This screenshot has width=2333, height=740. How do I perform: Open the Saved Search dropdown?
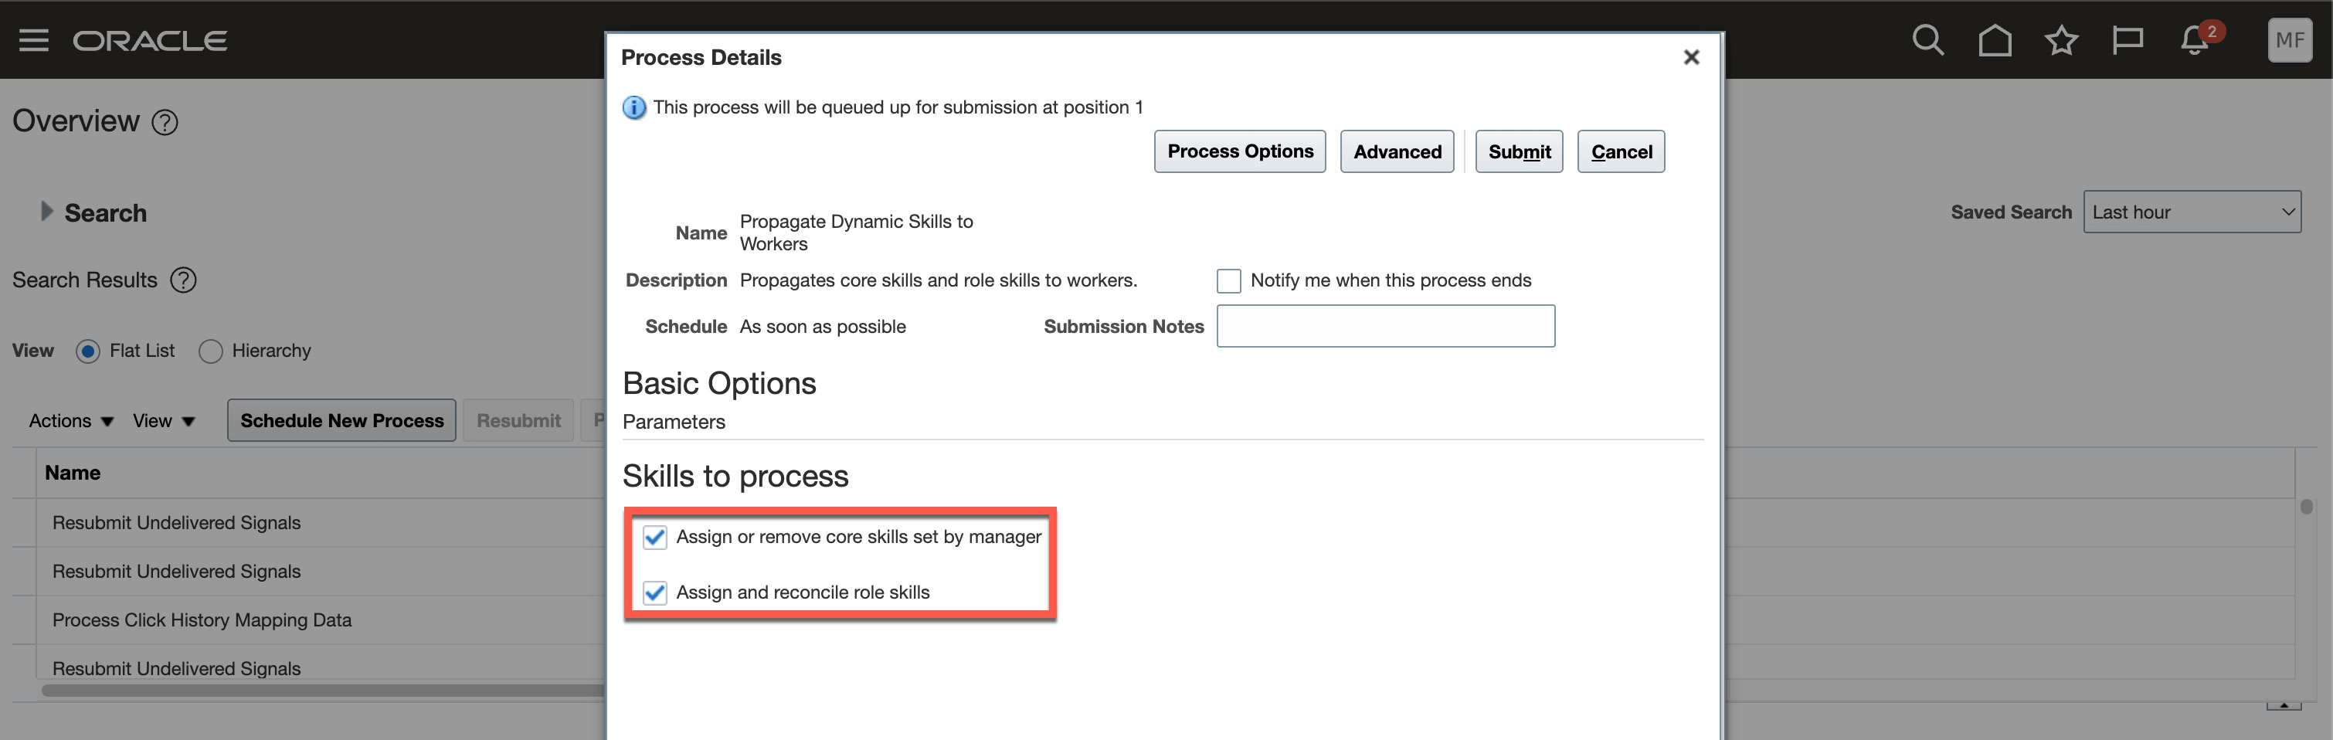click(x=2192, y=212)
